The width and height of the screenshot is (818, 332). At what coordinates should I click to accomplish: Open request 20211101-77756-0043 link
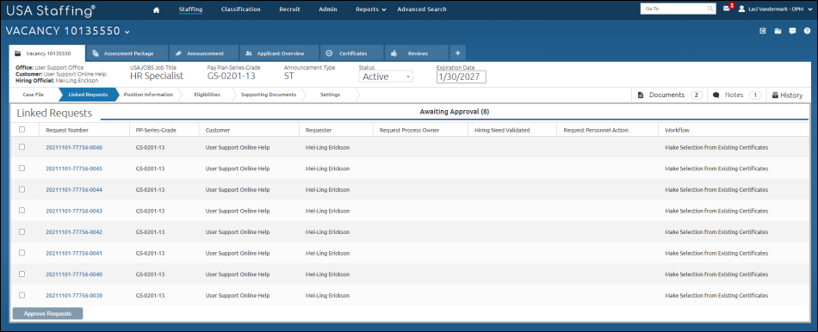(x=74, y=211)
